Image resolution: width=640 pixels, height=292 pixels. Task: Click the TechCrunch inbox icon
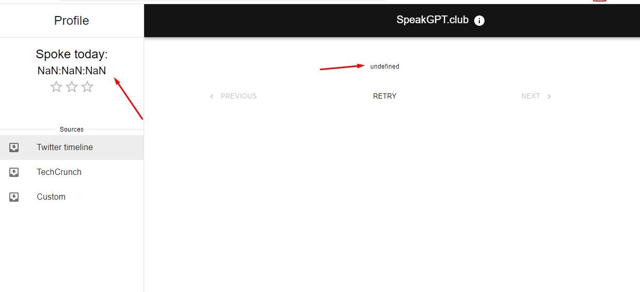14,172
